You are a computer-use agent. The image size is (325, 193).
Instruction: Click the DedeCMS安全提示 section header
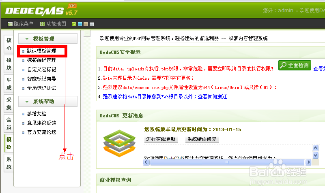[x=120, y=52]
